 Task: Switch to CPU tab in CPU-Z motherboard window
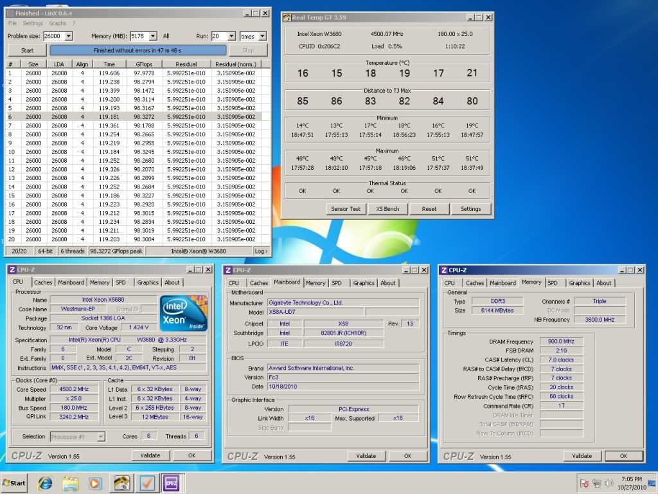[x=234, y=283]
